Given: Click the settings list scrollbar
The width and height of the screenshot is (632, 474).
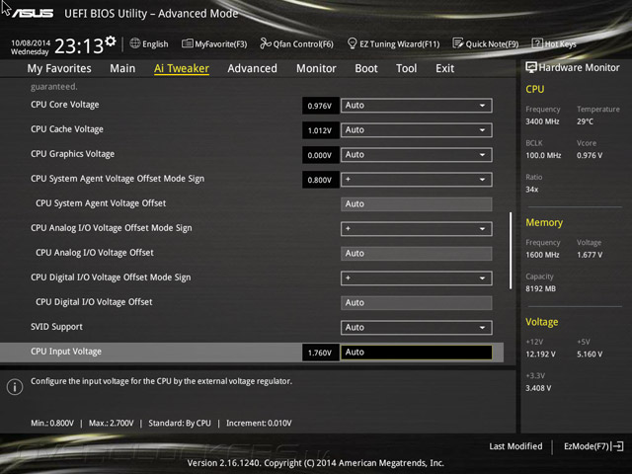Looking at the screenshot, I should click(511, 251).
